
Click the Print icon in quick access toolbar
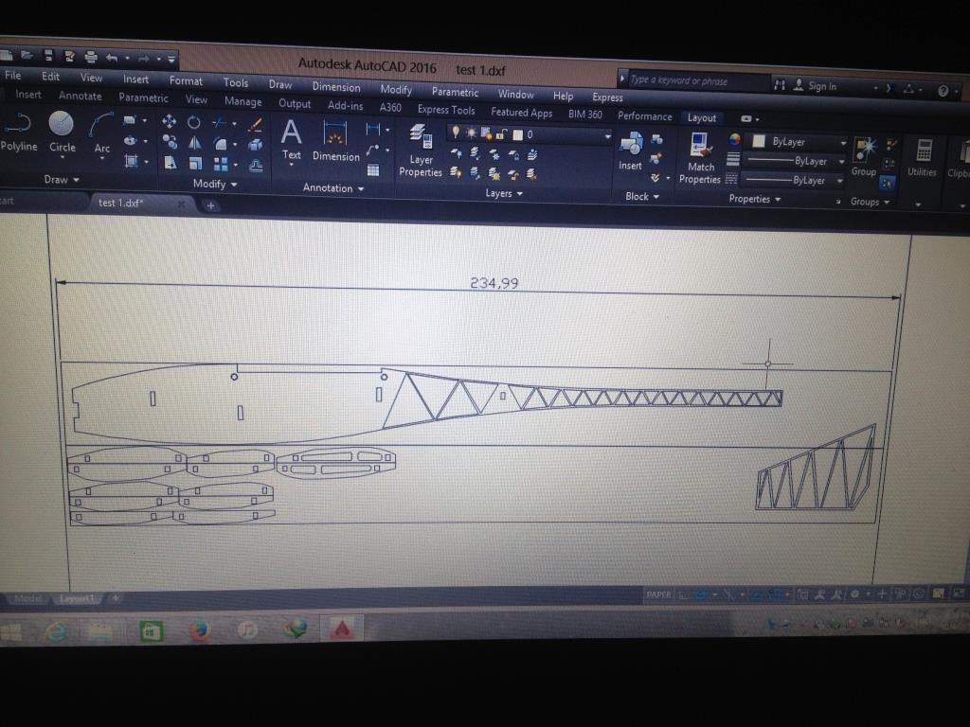click(x=91, y=57)
